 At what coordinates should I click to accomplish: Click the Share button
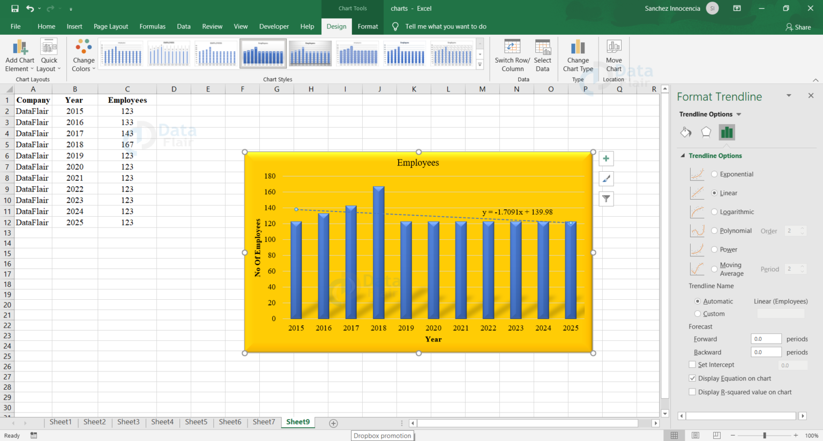798,27
